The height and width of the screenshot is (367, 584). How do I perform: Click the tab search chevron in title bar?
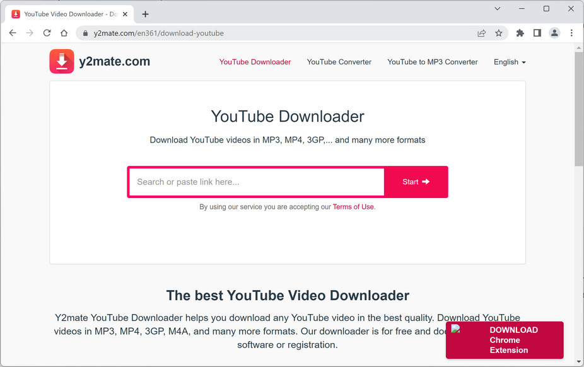(x=497, y=9)
